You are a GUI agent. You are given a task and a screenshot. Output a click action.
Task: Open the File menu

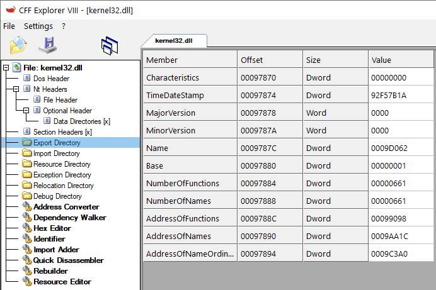tap(9, 26)
